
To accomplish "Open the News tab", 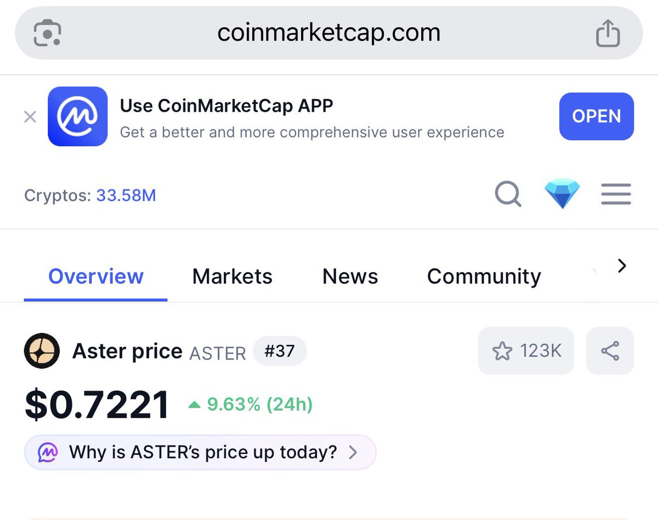I will [x=350, y=276].
